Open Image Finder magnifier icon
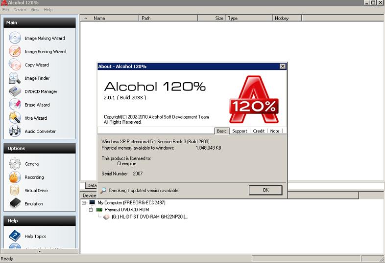 click(15, 78)
